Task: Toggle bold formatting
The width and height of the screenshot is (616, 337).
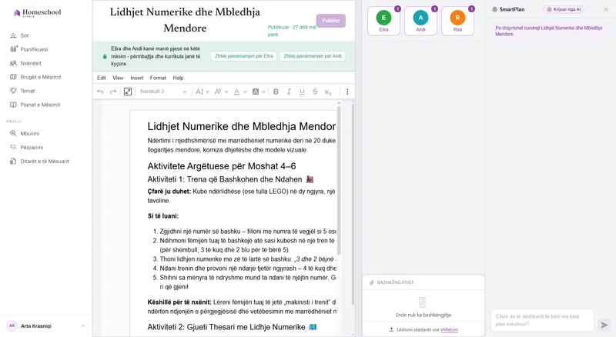Action: [276, 92]
